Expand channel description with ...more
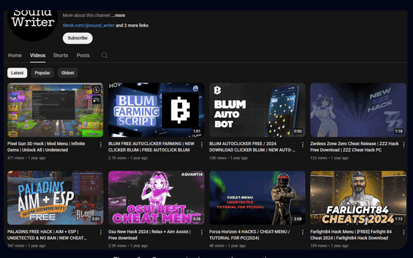413x258 pixels. click(118, 16)
